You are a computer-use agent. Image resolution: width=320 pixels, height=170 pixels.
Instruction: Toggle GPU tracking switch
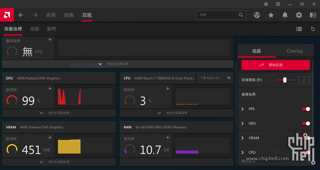tap(306, 124)
